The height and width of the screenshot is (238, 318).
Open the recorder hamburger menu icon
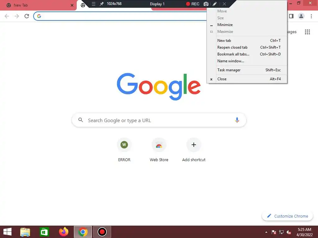click(x=93, y=4)
